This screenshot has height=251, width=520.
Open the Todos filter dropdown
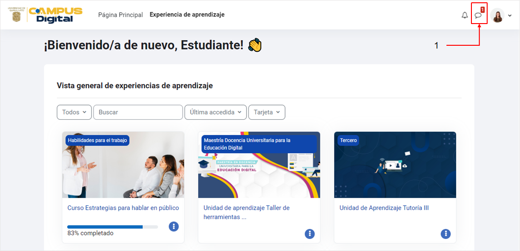74,112
